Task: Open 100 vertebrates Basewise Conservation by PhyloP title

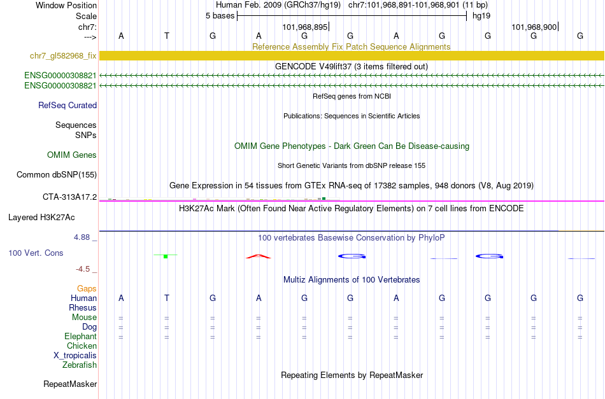Action: (x=351, y=238)
